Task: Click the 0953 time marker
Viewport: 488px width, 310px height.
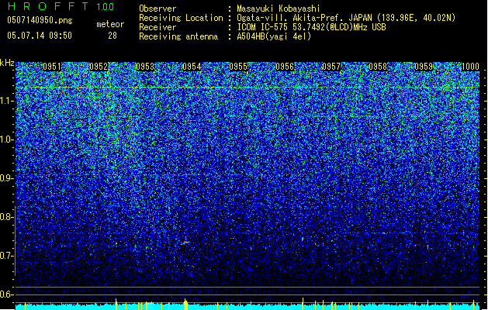Action: coord(145,67)
